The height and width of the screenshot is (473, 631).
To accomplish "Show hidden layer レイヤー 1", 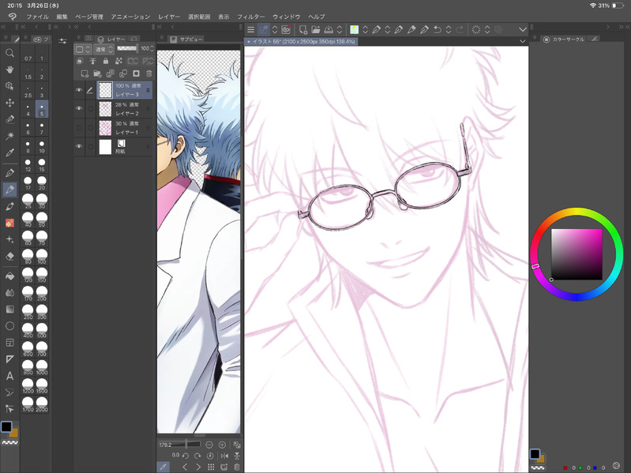I will point(79,127).
